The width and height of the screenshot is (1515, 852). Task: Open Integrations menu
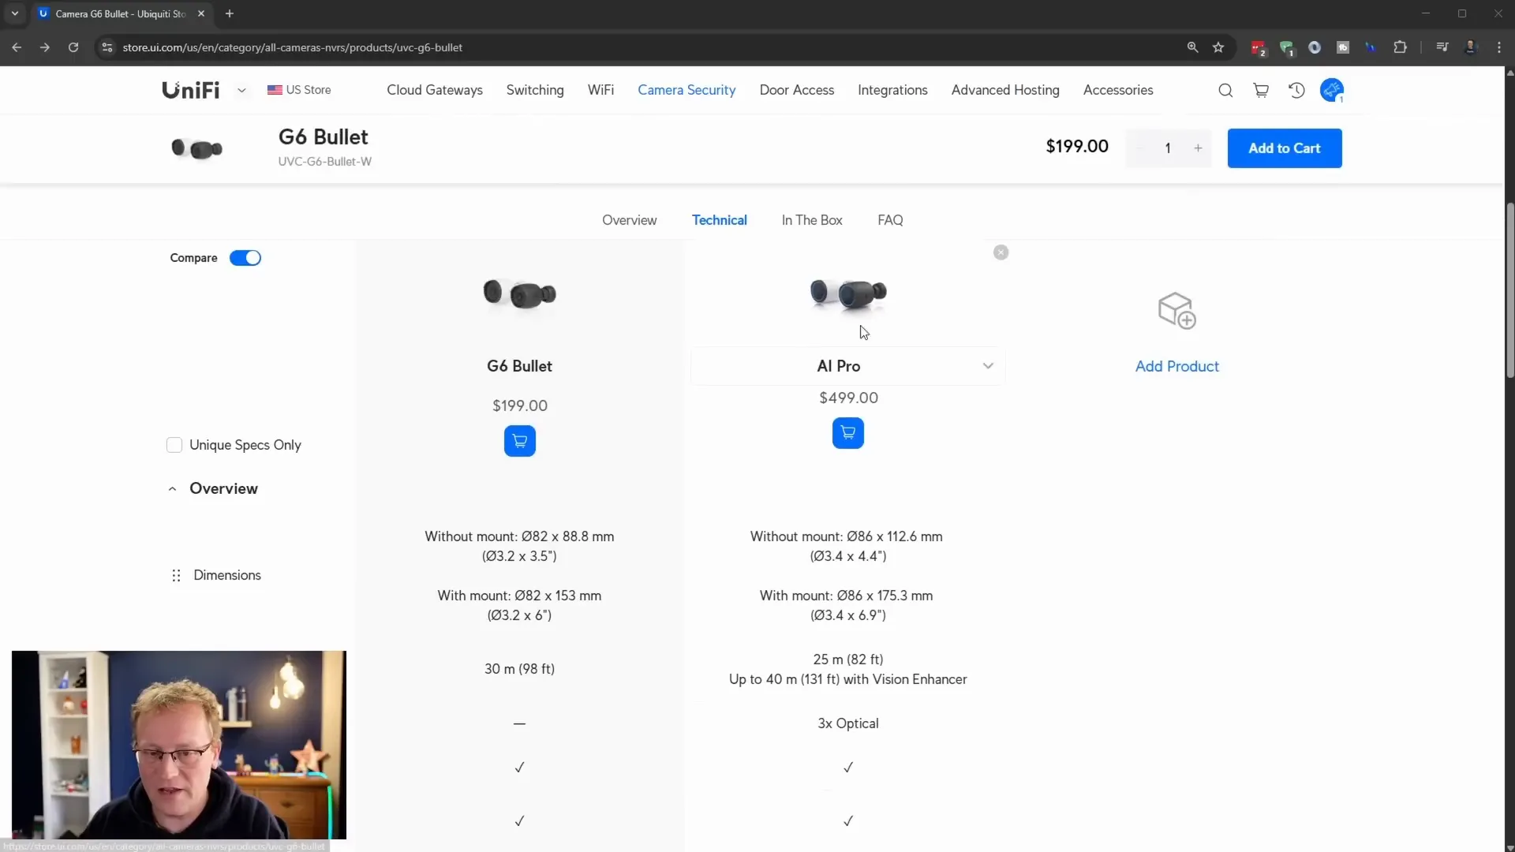coord(892,90)
